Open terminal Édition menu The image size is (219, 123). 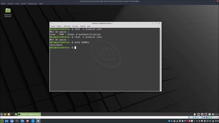click(59, 26)
